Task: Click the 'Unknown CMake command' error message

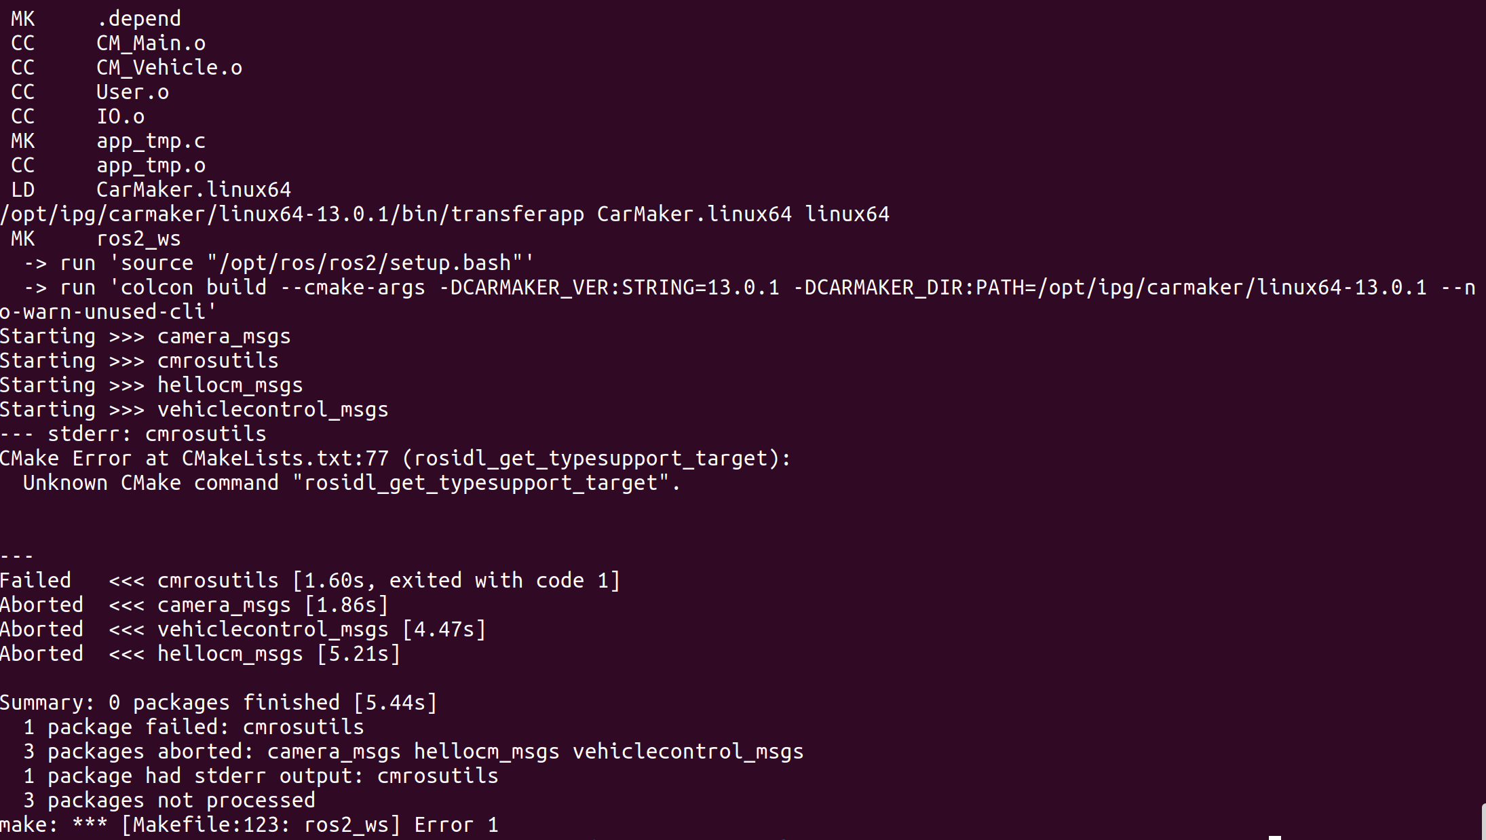Action: pyautogui.click(x=351, y=483)
